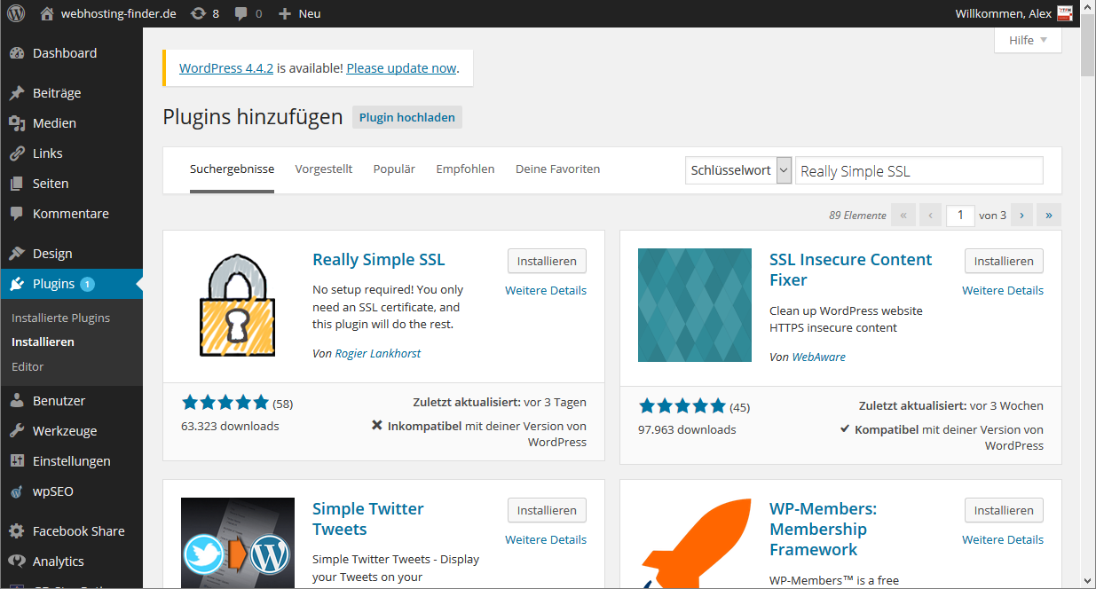Click the Kommentare speech bubble icon
Viewport: 1096px width, 589px height.
point(17,214)
